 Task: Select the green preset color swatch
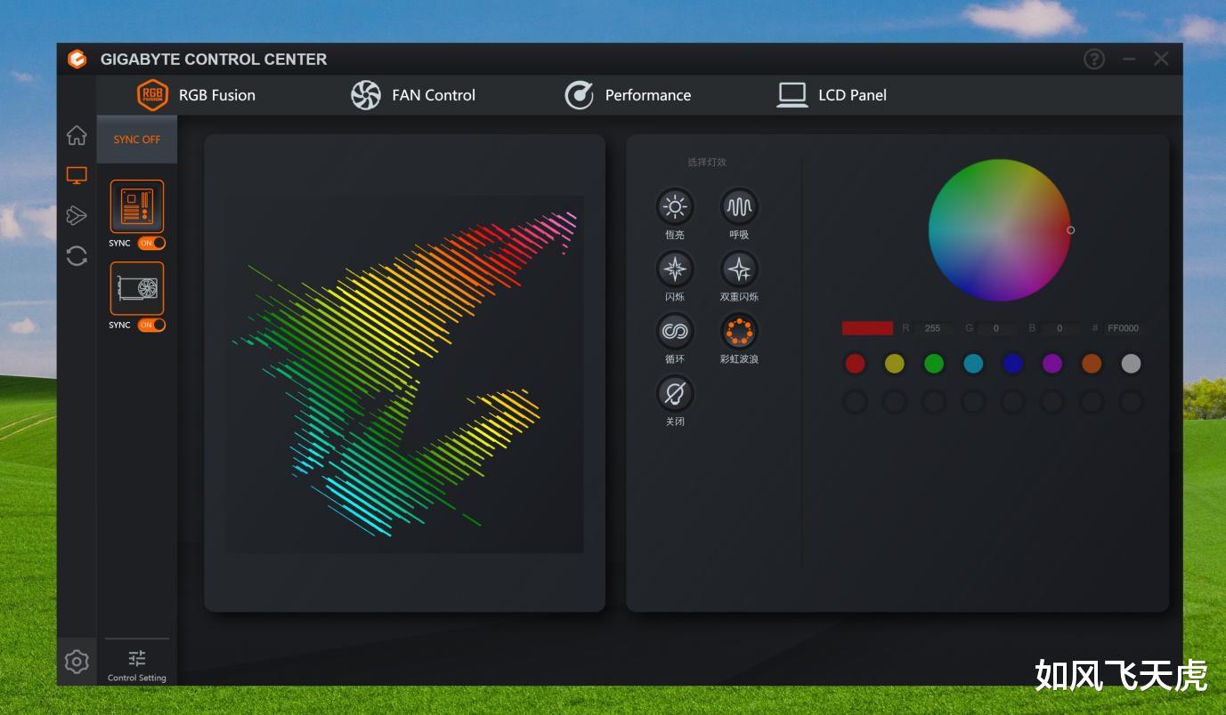click(x=933, y=363)
